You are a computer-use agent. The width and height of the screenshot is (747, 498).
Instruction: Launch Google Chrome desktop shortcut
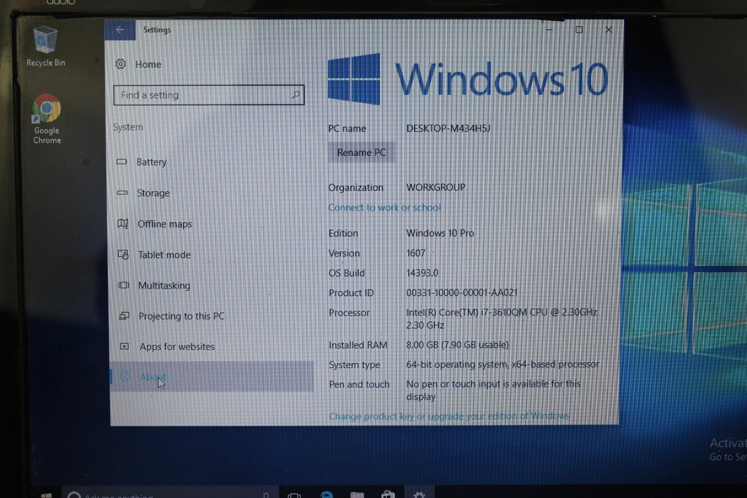(47, 119)
